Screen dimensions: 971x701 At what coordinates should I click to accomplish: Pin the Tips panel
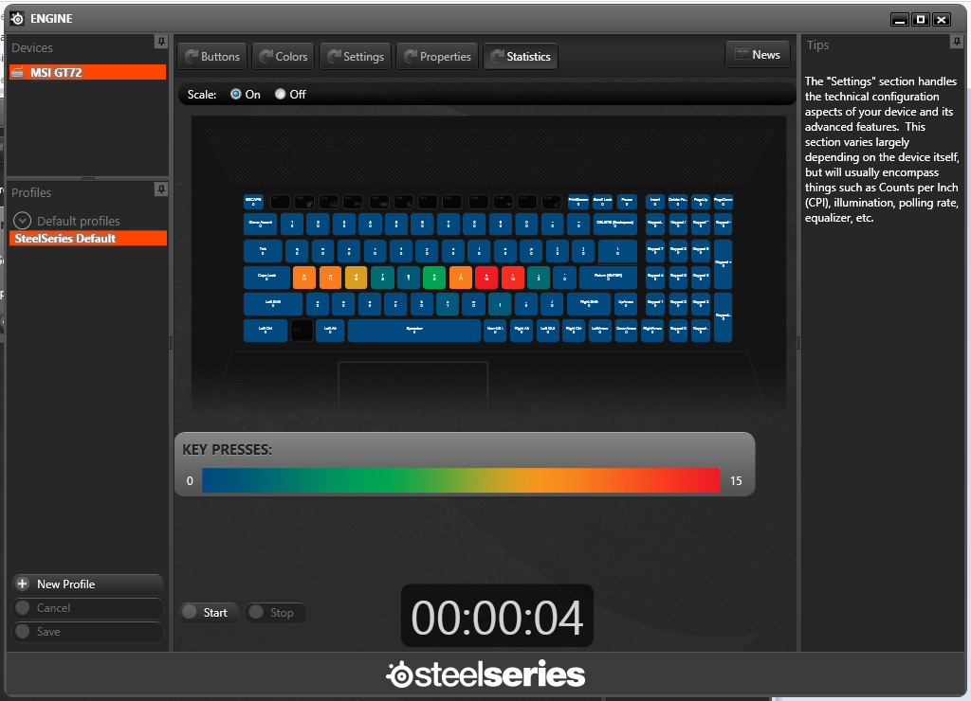tap(957, 42)
